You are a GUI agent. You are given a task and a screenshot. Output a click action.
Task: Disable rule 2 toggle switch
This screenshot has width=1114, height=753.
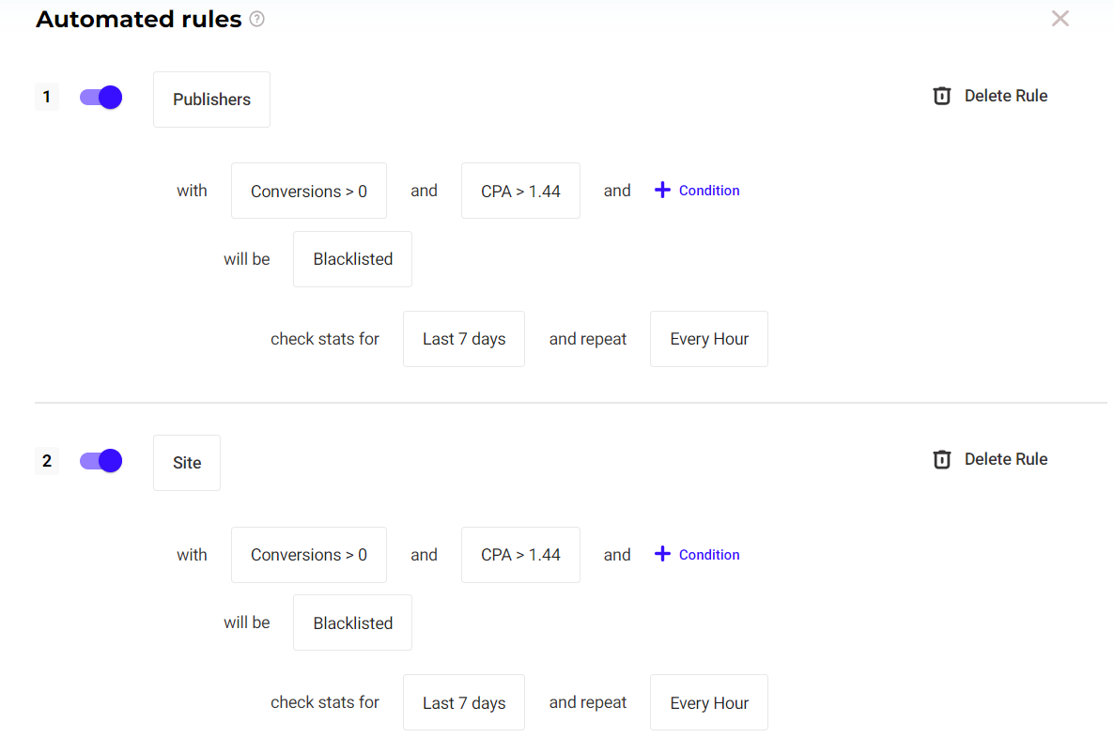pyautogui.click(x=101, y=461)
